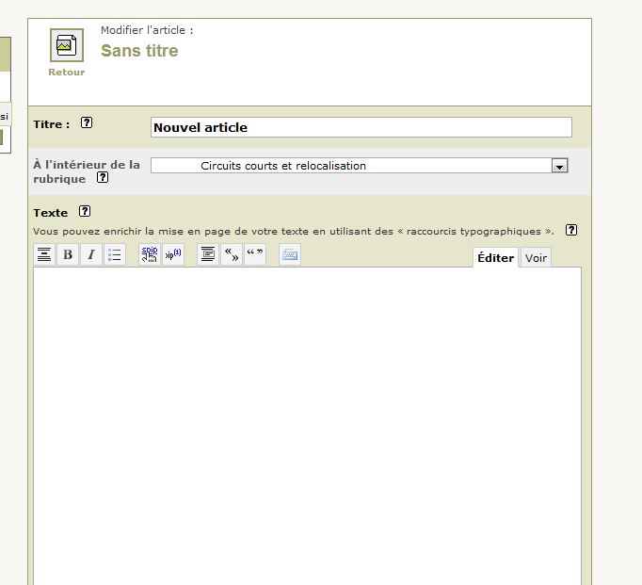Click the Retour link
This screenshot has height=585, width=642.
click(x=66, y=73)
